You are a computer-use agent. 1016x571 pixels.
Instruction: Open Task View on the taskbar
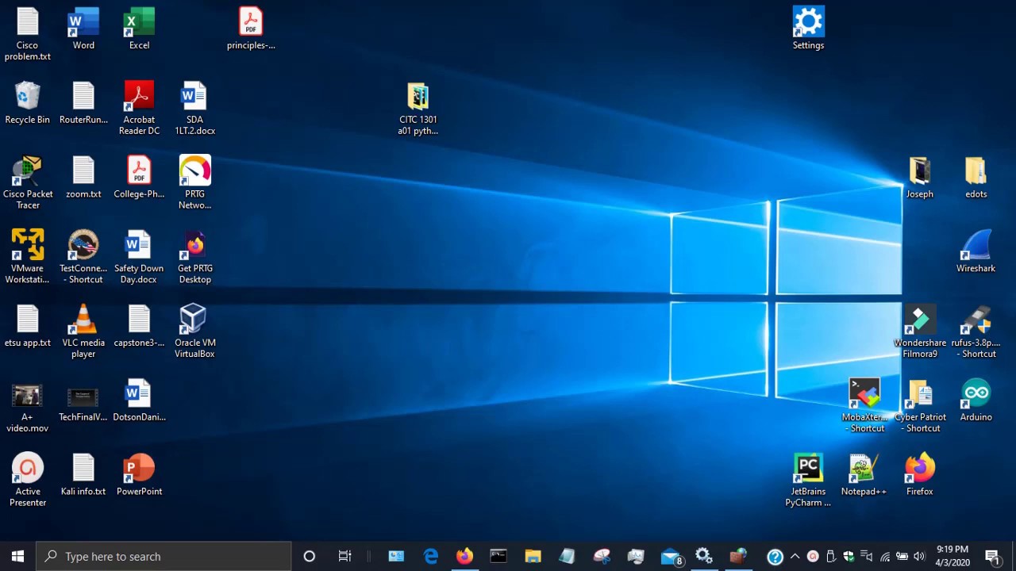pyautogui.click(x=344, y=556)
